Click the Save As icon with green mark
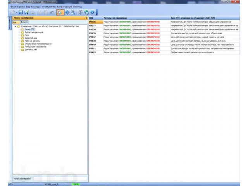The width and height of the screenshot is (248, 186). (27, 12)
